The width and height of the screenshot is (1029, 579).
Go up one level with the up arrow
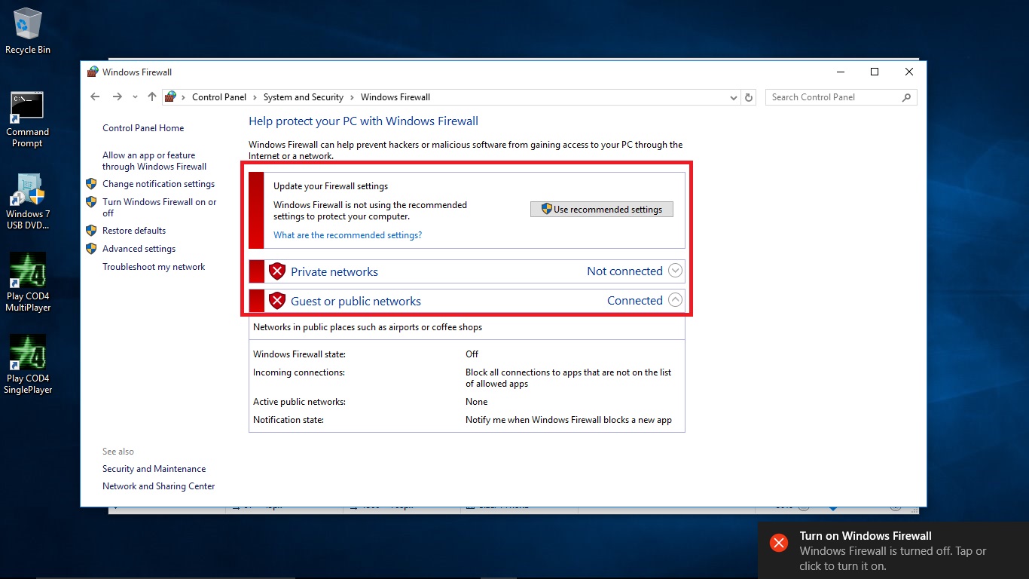[152, 96]
